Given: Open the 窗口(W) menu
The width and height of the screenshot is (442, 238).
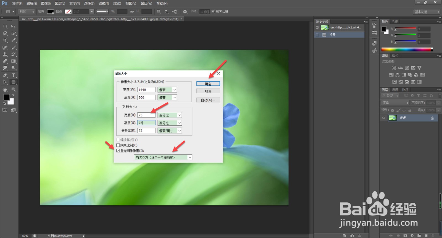Looking at the screenshot, I should (146, 3).
